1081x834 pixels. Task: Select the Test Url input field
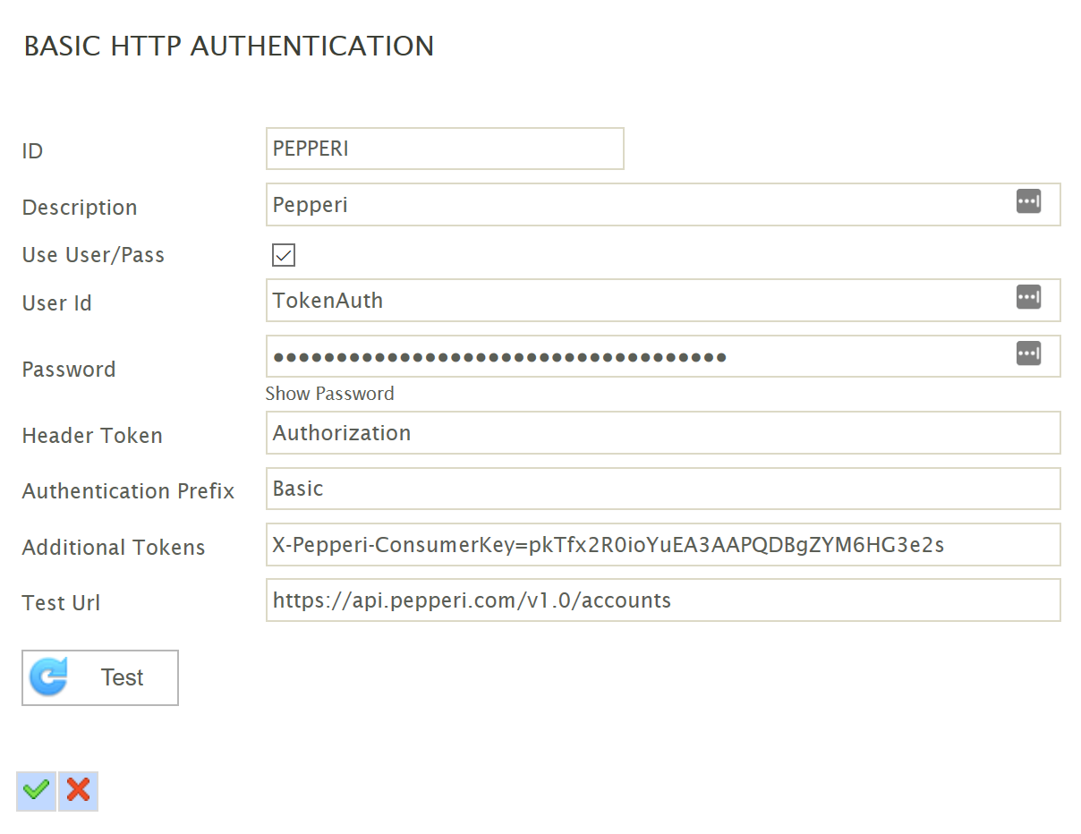662,600
